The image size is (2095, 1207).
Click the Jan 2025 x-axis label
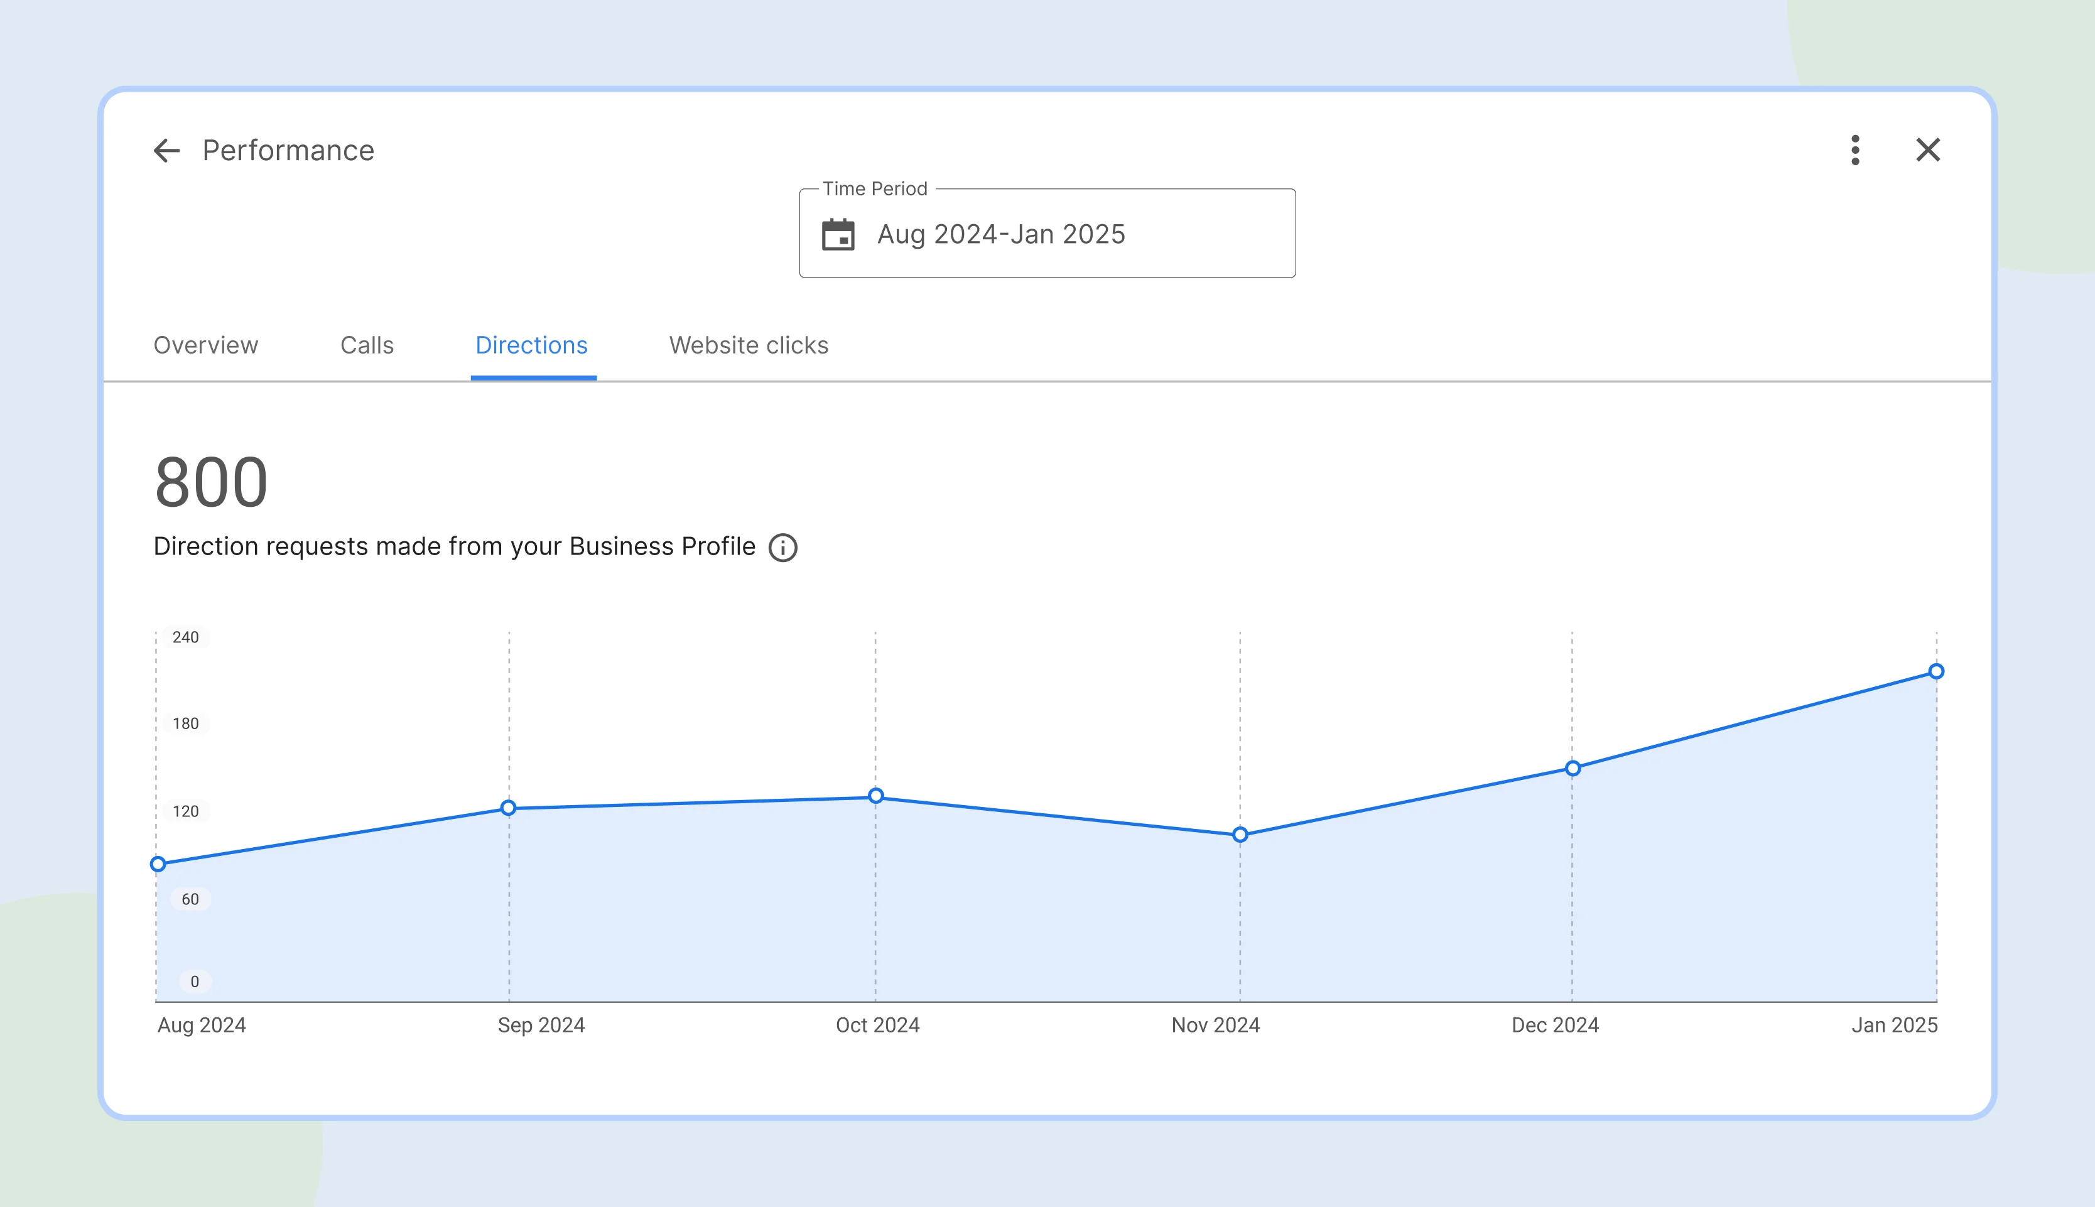(1895, 1026)
